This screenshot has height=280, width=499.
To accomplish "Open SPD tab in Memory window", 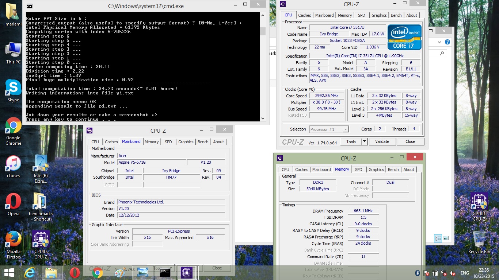I will click(359, 170).
